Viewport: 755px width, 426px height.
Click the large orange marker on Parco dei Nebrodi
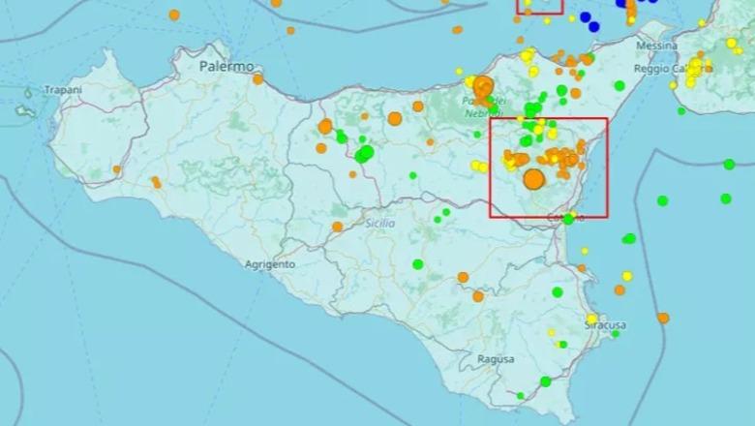[x=484, y=85]
